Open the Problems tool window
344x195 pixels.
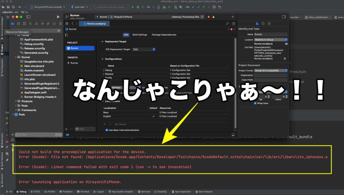point(66,192)
